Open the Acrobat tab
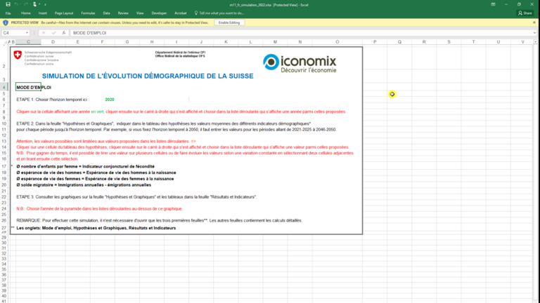Screen dimensions: 540x303 (x=181, y=13)
